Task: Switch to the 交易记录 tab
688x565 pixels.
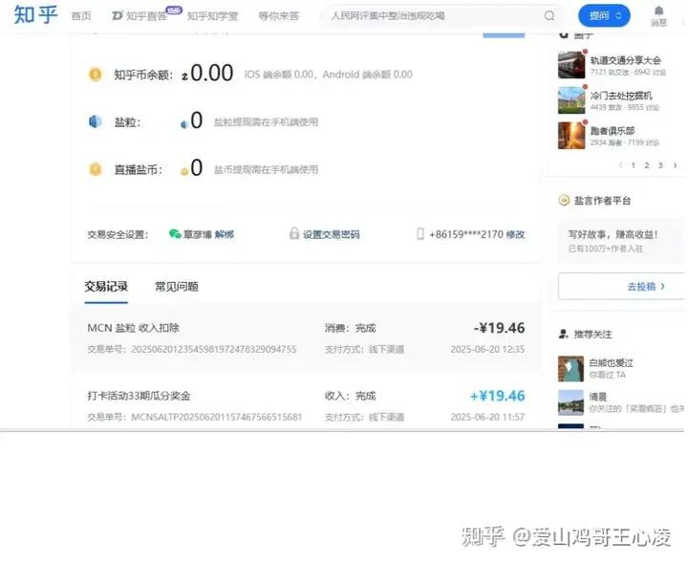Action: (106, 287)
